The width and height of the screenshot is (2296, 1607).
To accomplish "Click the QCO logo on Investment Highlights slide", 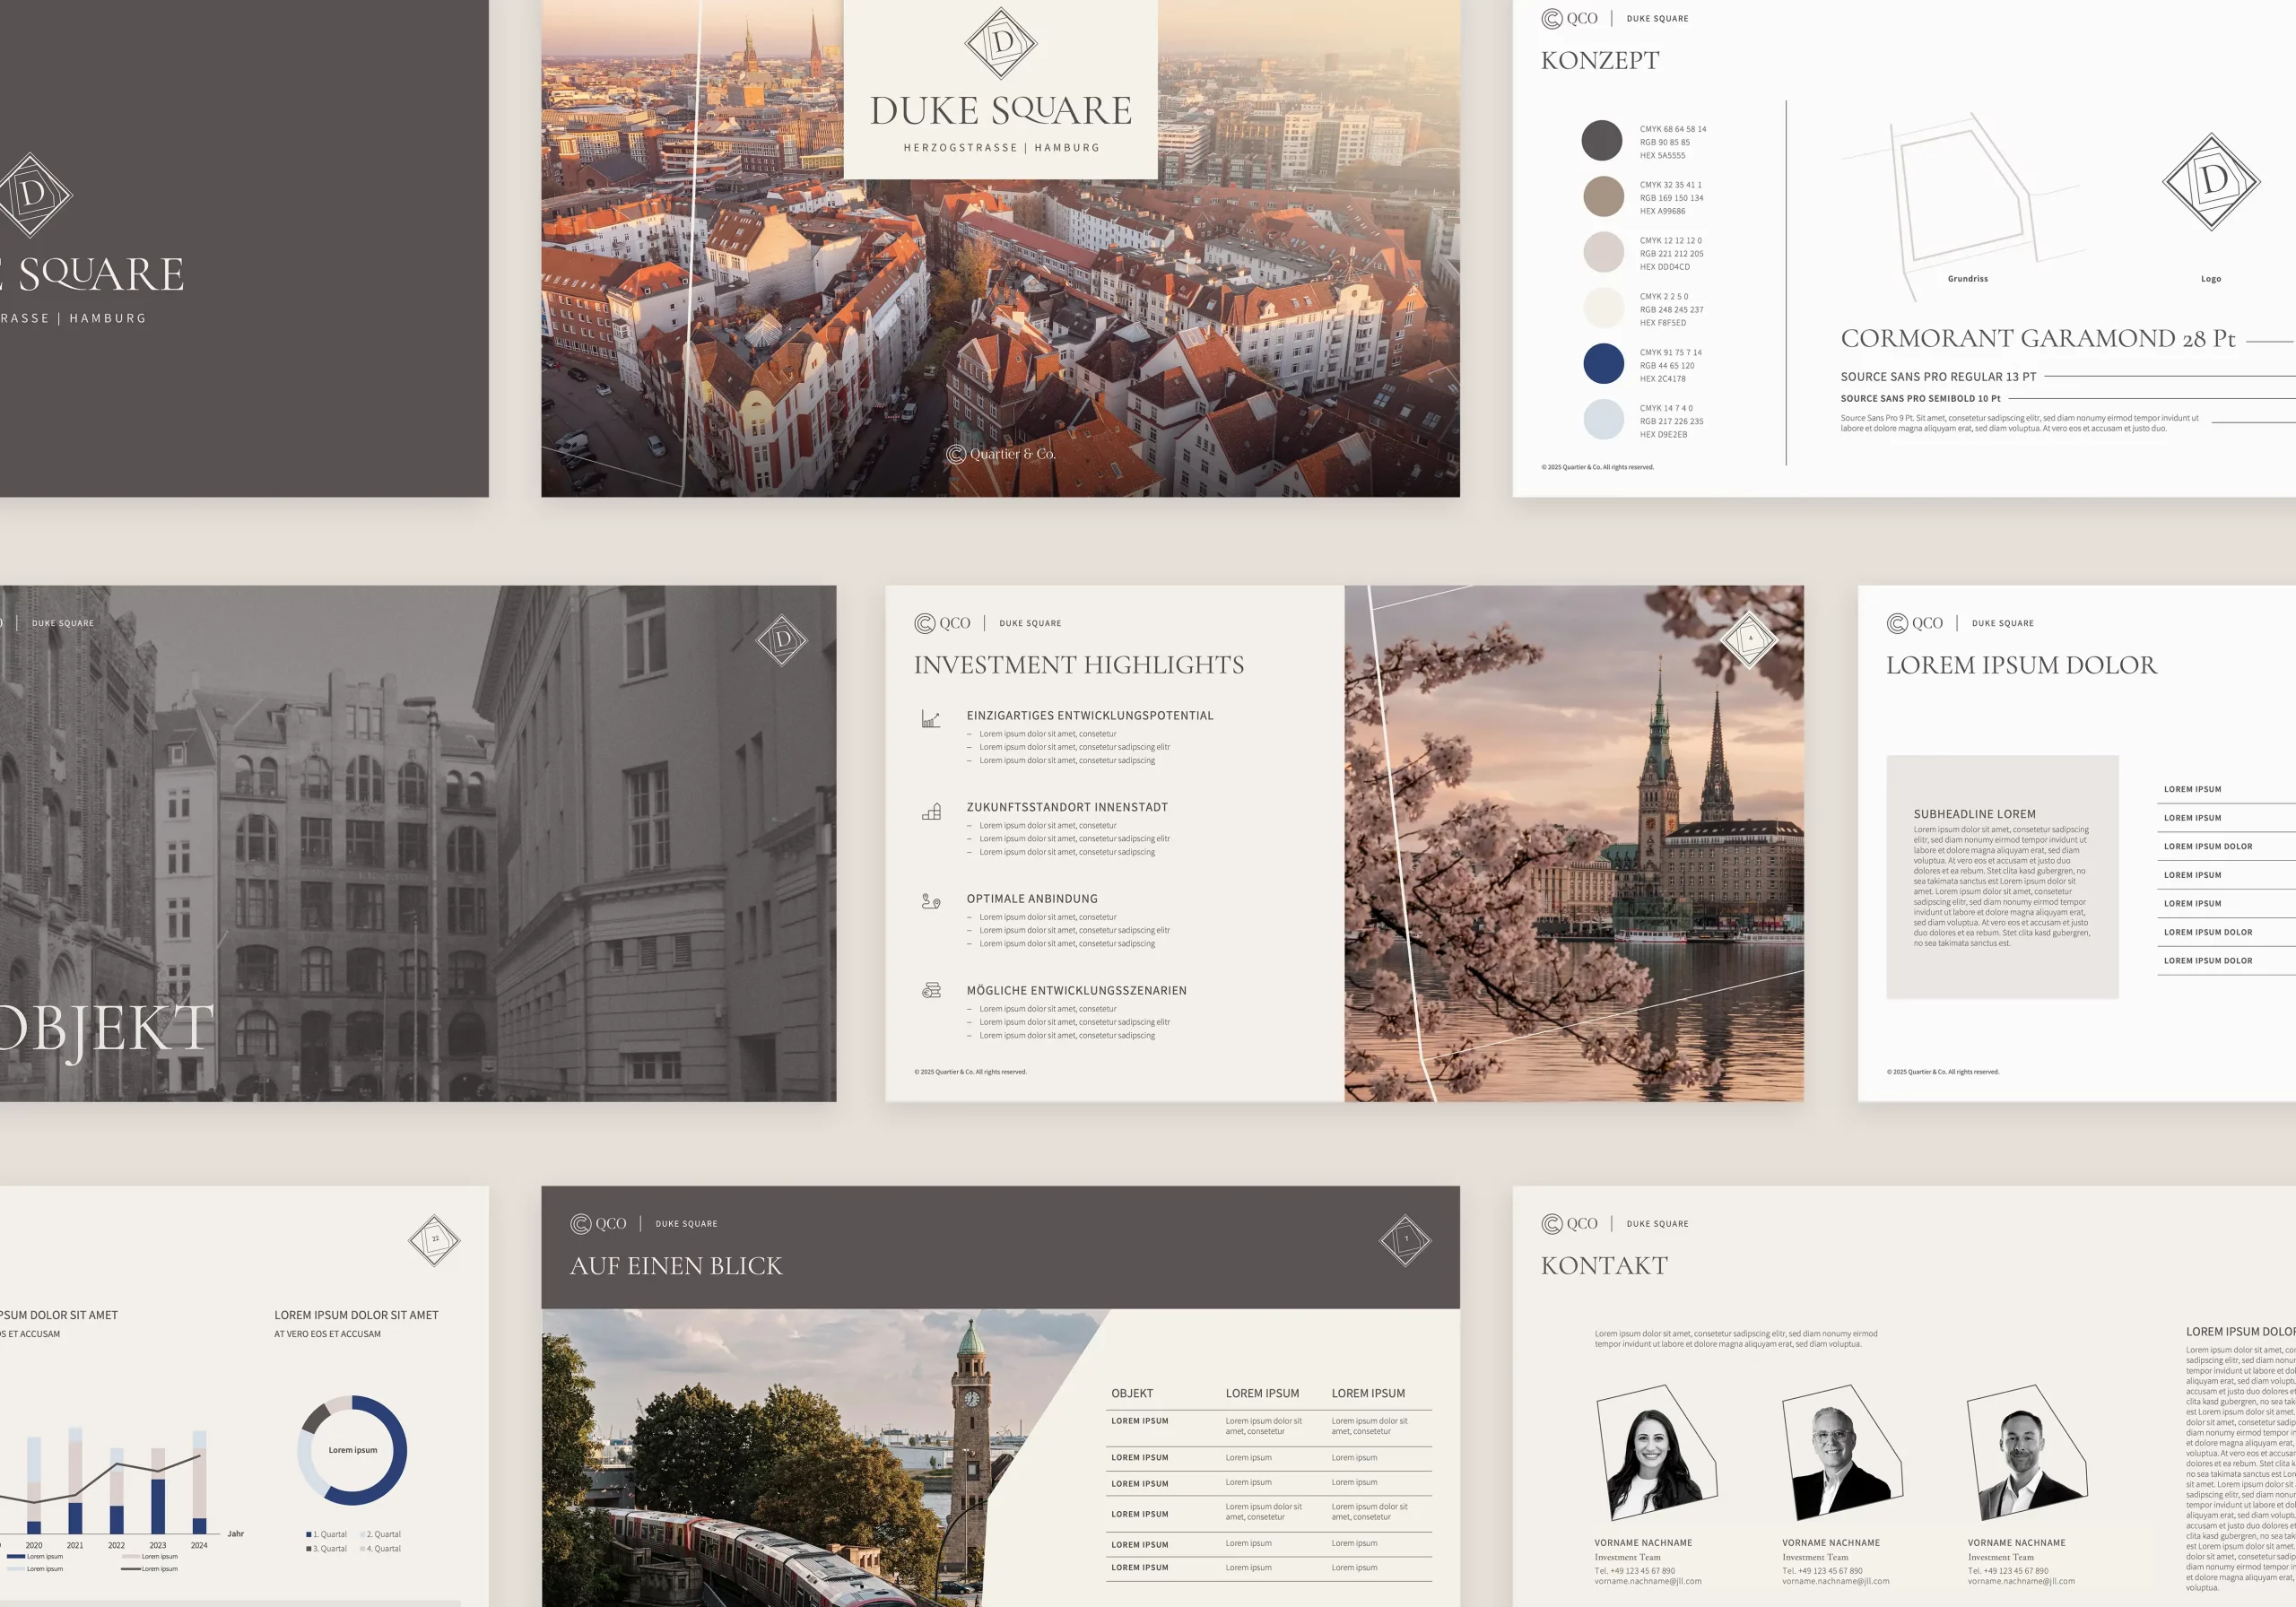I will pos(942,623).
